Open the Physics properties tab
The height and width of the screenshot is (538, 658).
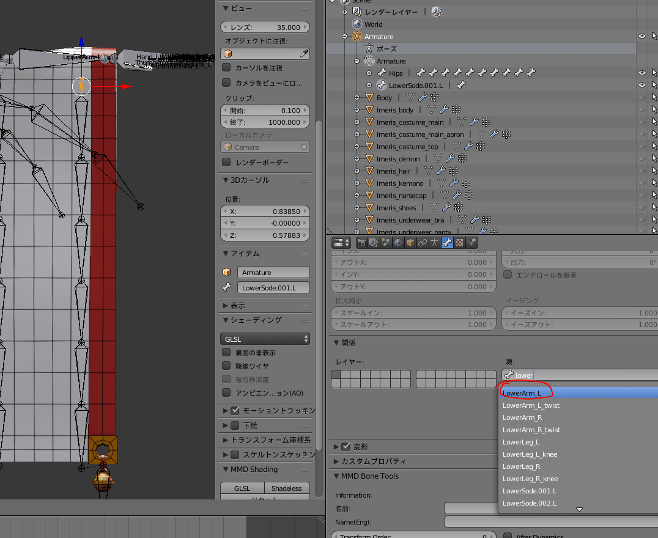pyautogui.click(x=471, y=243)
